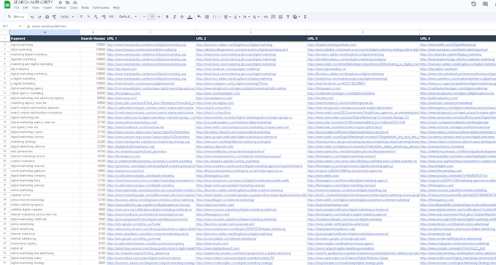This screenshot has width=496, height=265.
Task: Format as currency with the dollar icon
Action: coord(81,17)
